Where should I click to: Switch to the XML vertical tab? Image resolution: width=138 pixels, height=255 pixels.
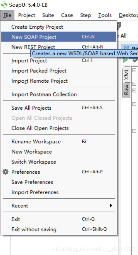tap(126, 74)
